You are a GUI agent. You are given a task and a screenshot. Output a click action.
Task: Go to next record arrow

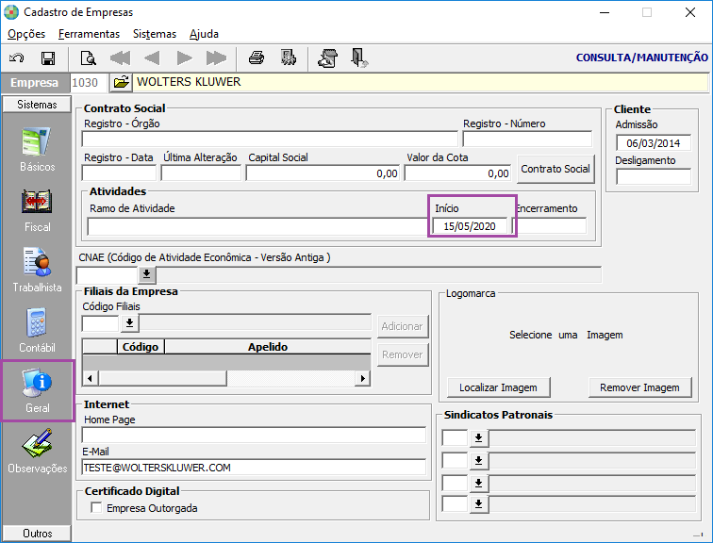tap(184, 58)
